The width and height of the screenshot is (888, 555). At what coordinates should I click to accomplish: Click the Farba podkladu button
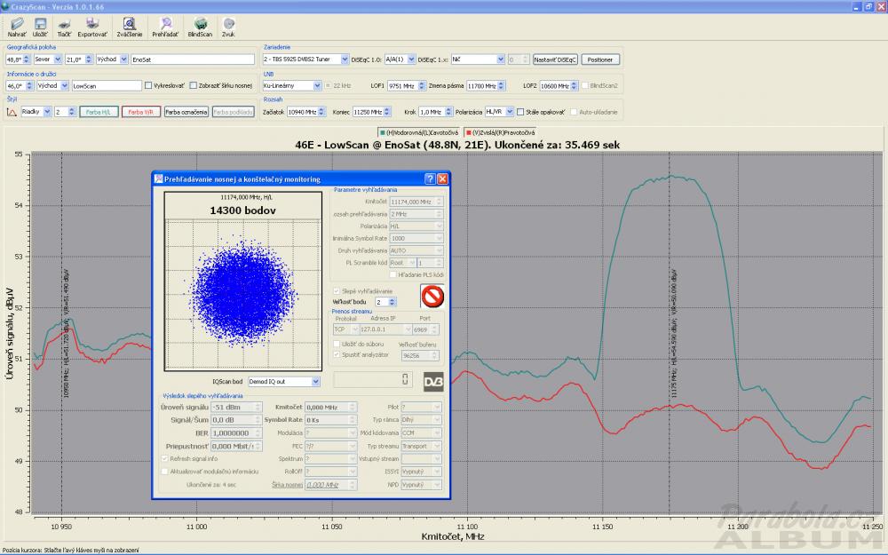click(233, 112)
